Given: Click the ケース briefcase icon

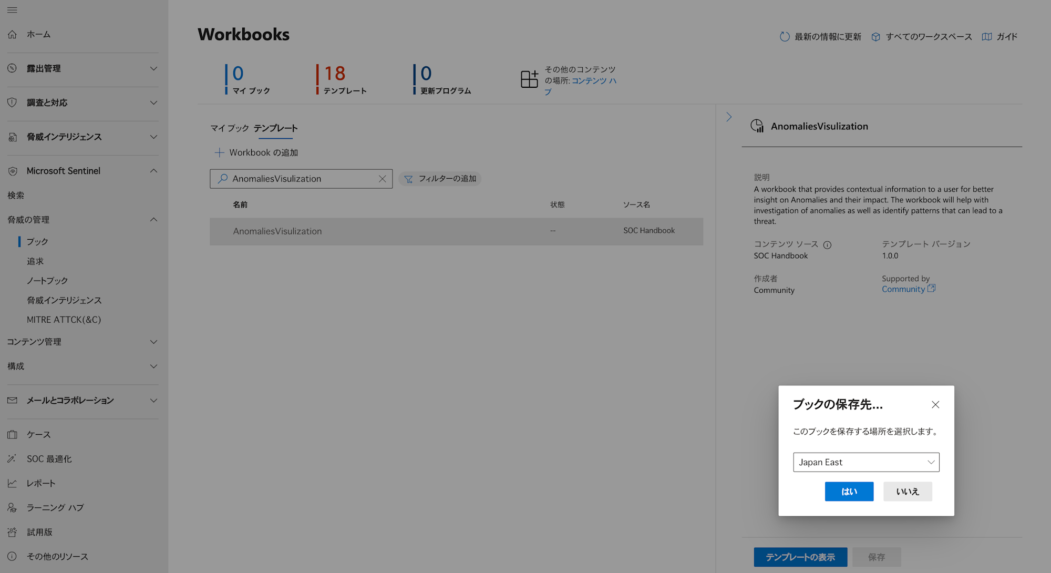Looking at the screenshot, I should click(x=12, y=435).
